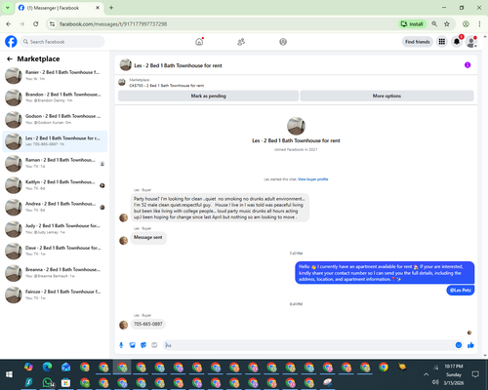This screenshot has width=488, height=390.
Task: Reload the Messenger page
Action: (36, 24)
